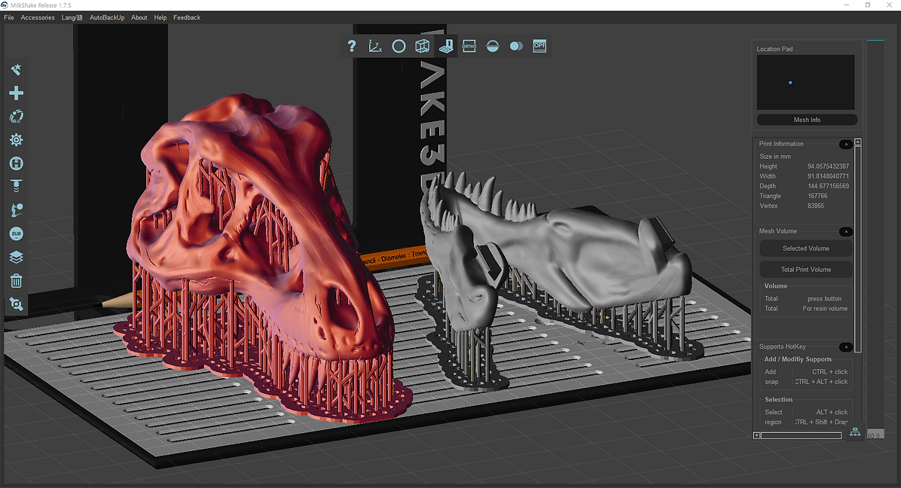
Task: Click the side panel vertical scrollbar
Action: [x=858, y=249]
